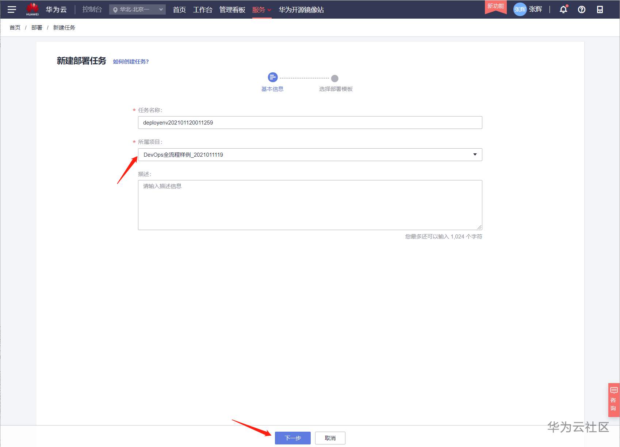This screenshot has height=447, width=620.
Task: Click the Huawei Cloud logo
Action: coord(32,9)
